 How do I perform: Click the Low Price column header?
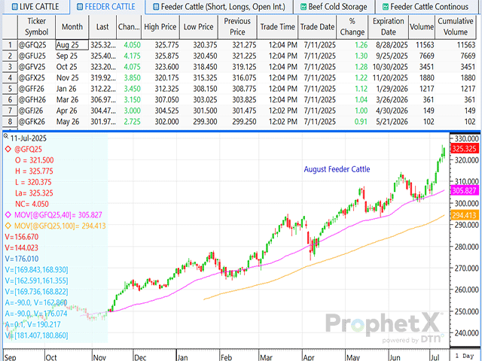(x=199, y=27)
